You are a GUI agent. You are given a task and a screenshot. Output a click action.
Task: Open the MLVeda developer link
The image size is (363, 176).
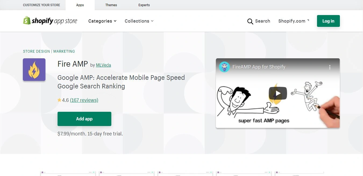[x=104, y=65]
